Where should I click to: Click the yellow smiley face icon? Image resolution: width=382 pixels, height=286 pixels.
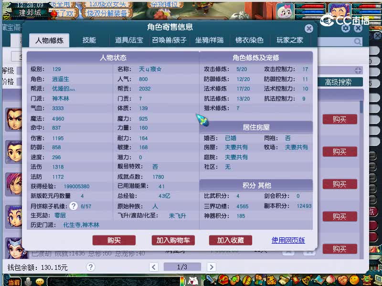(x=354, y=281)
